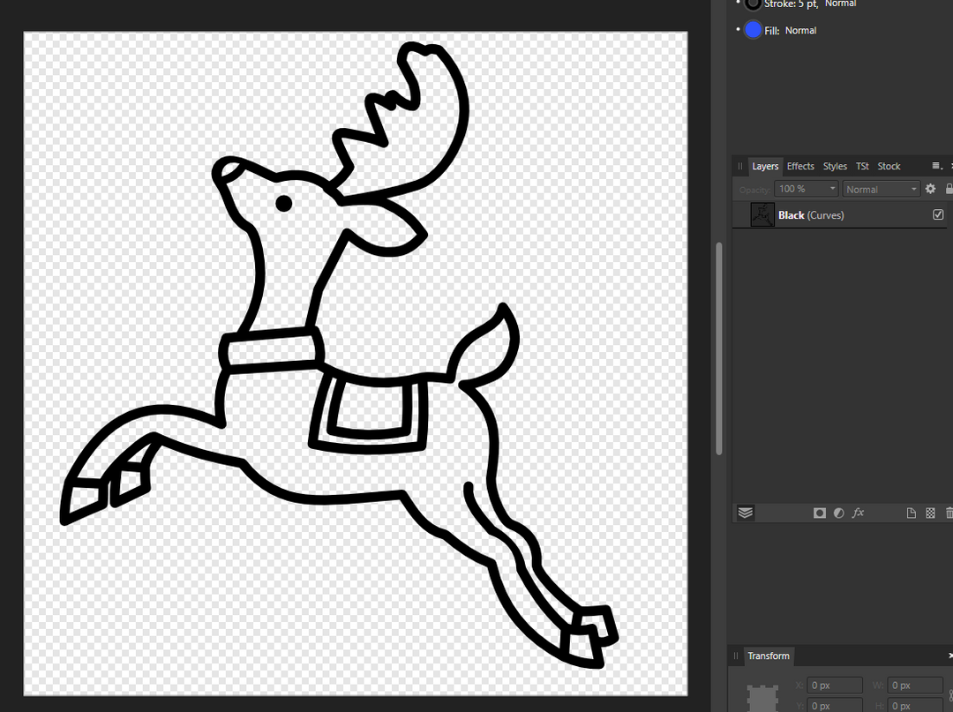Click the Styles tab label
953x712 pixels.
835,166
